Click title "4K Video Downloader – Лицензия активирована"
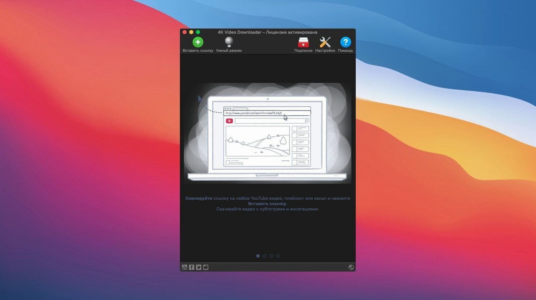Screen dimensions: 536x300 coord(268,32)
